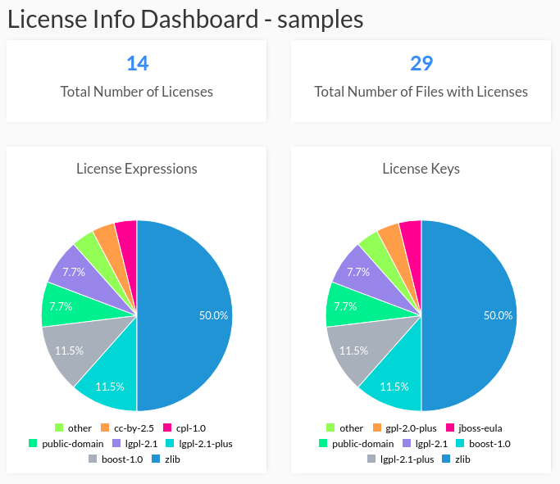Toggle the gpl-2.0-plus legend swatch

point(377,427)
